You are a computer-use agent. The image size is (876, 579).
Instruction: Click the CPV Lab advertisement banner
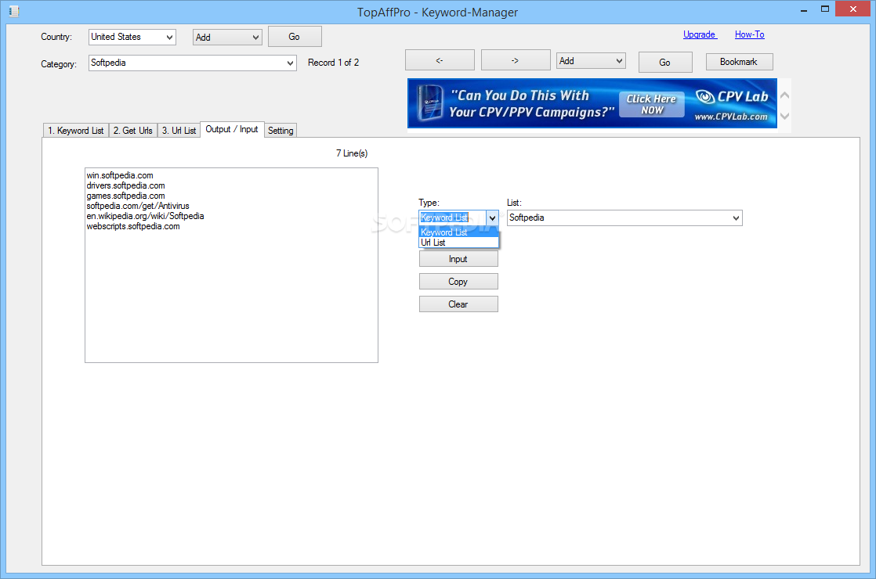(x=592, y=103)
